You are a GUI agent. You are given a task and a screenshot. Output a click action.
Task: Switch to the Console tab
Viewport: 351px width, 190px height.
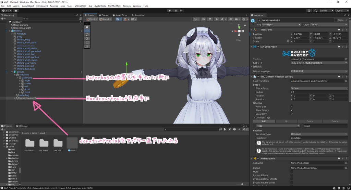coord(22,126)
